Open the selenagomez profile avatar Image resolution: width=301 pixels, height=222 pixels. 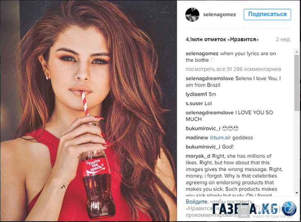click(x=192, y=15)
